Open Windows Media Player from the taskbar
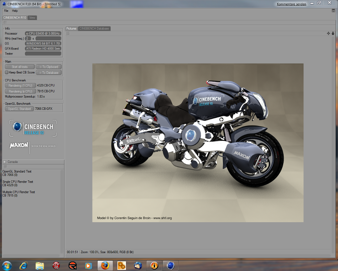This screenshot has height=271, width=338. coord(89,266)
